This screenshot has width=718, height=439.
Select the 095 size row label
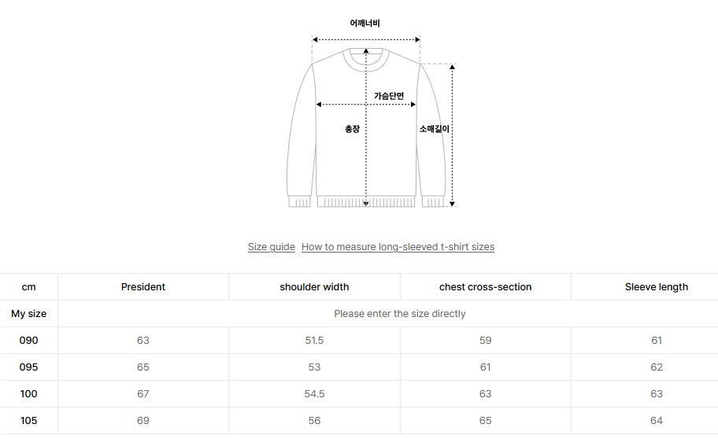point(28,367)
